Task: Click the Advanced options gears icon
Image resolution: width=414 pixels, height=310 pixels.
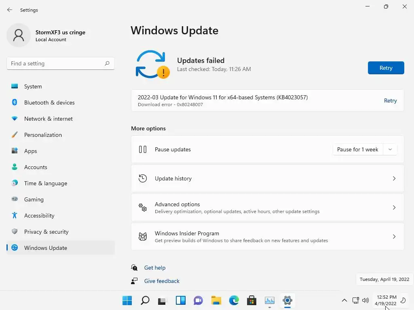Action: (x=143, y=207)
